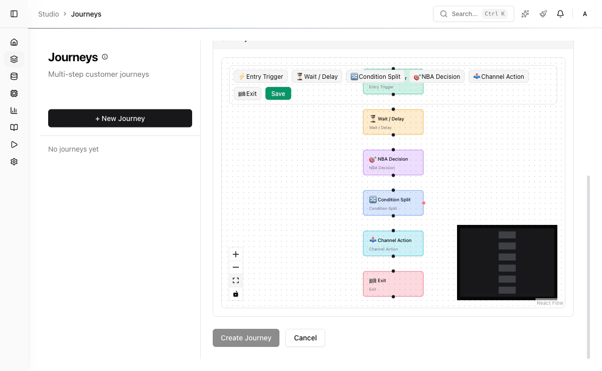Screen dimensions: 602x371
Task: Open the notifications bell icon
Action: (560, 14)
